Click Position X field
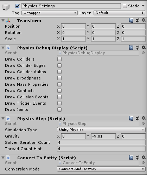 tap(73, 26)
